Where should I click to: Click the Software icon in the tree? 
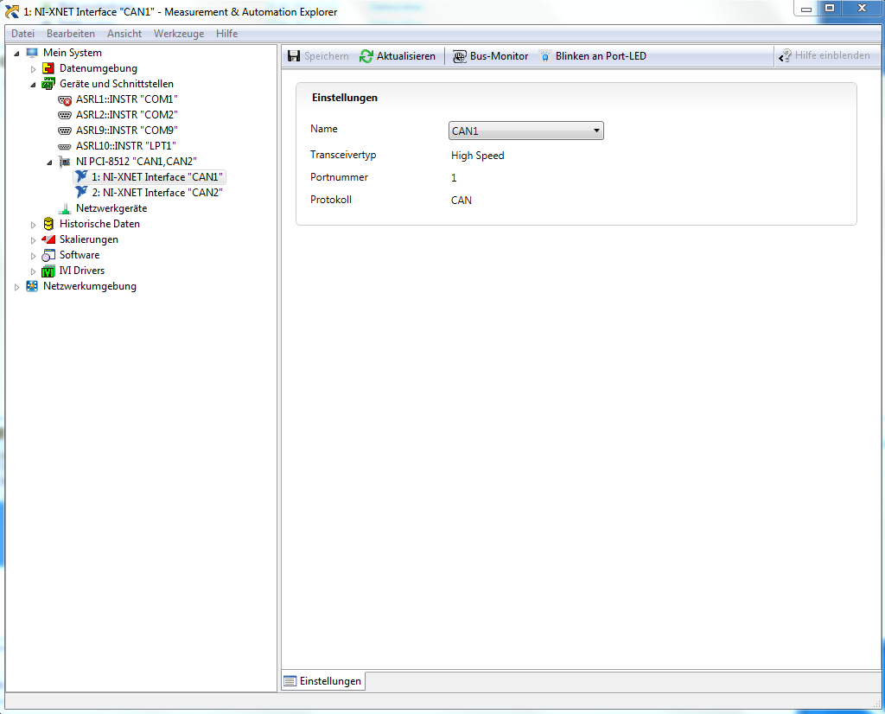coord(48,255)
